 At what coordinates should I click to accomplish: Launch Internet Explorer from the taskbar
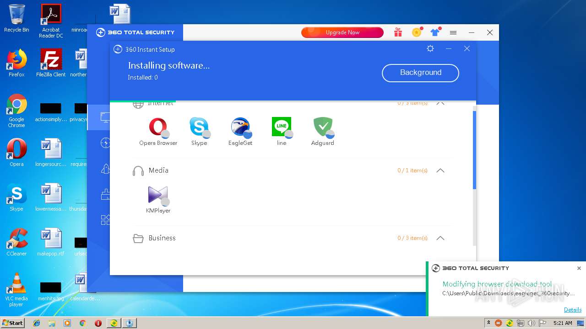point(37,323)
